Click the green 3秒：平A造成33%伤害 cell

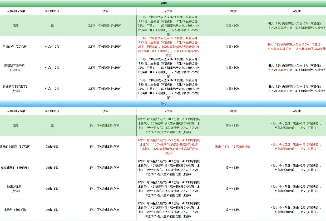104,125
